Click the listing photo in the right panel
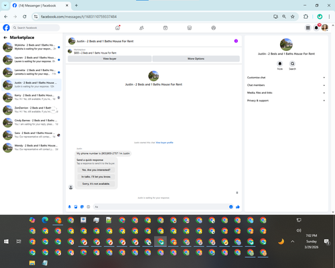 point(286,44)
